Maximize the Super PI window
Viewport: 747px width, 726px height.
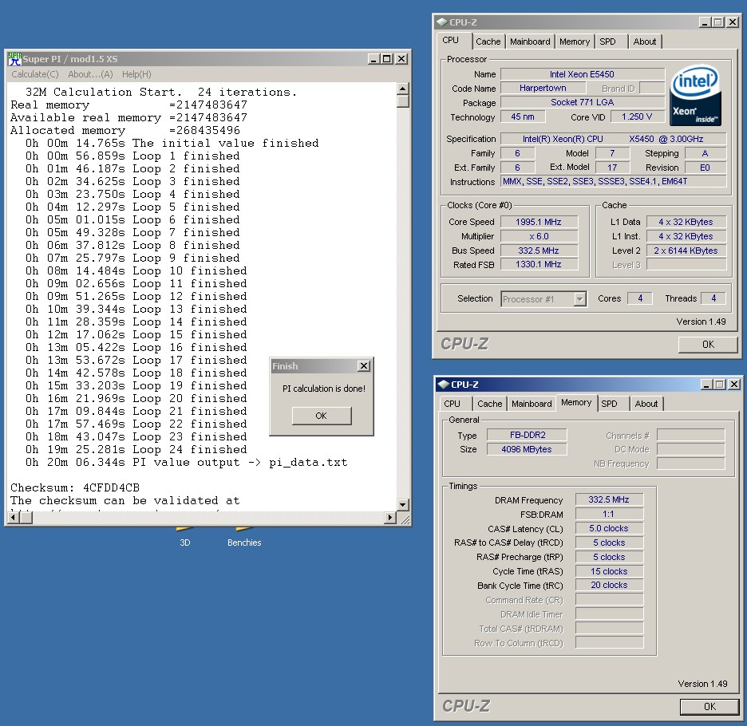pos(387,59)
